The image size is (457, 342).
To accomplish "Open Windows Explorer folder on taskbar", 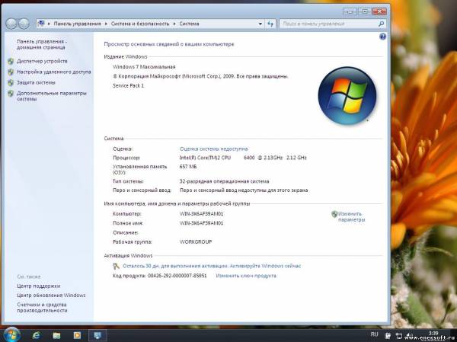I will tap(56, 335).
